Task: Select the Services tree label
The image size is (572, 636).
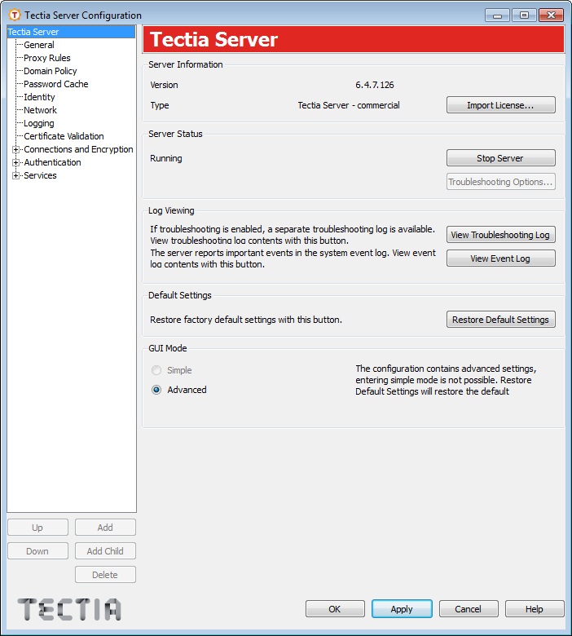Action: point(40,175)
